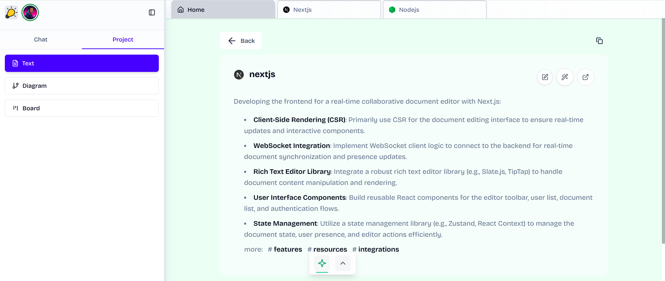
Task: Click 'WebSocket Integration' heading text
Action: pos(292,146)
